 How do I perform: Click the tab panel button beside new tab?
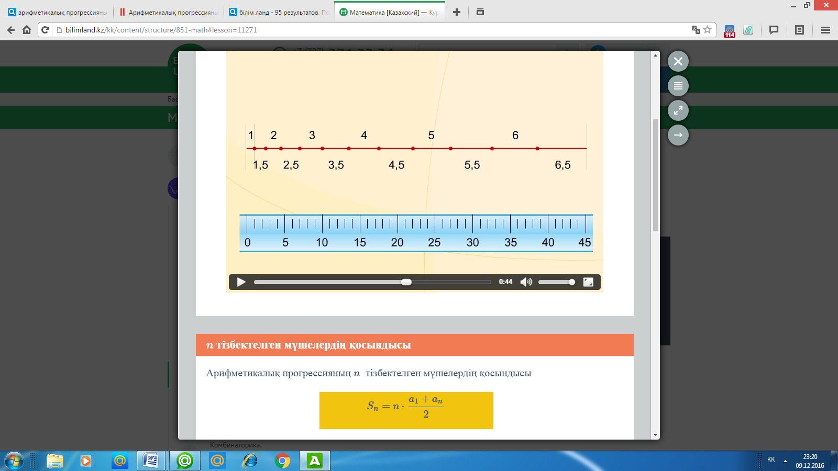click(480, 12)
